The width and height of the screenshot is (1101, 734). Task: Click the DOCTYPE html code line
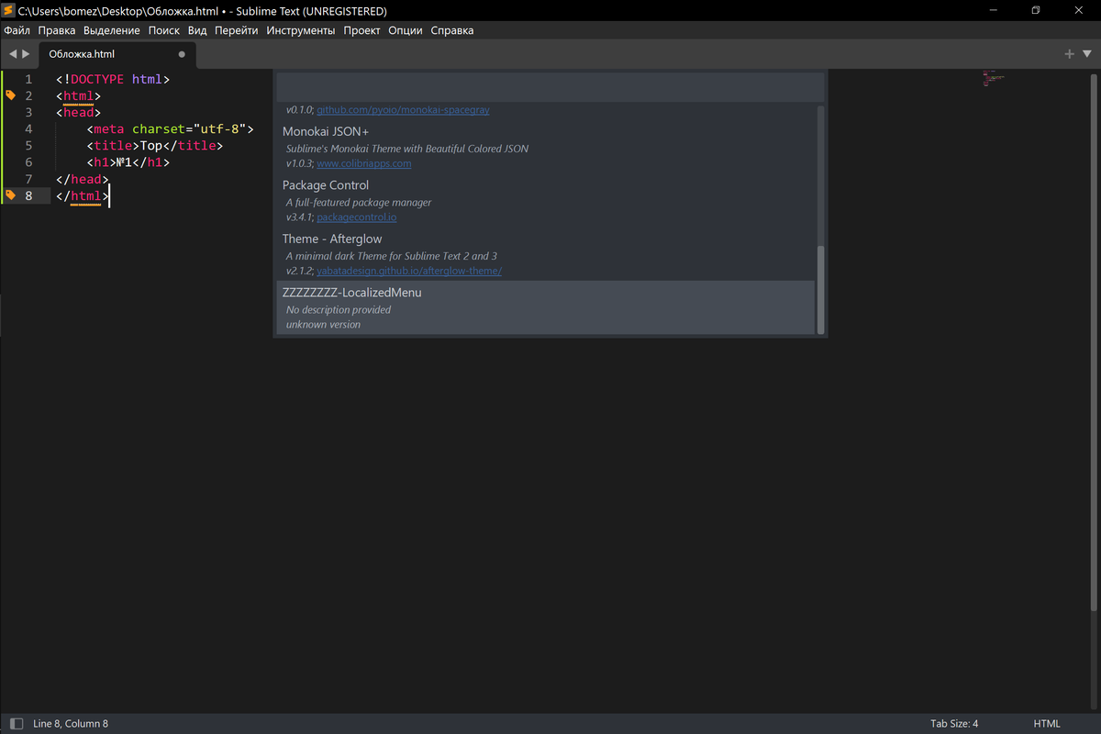113,80
